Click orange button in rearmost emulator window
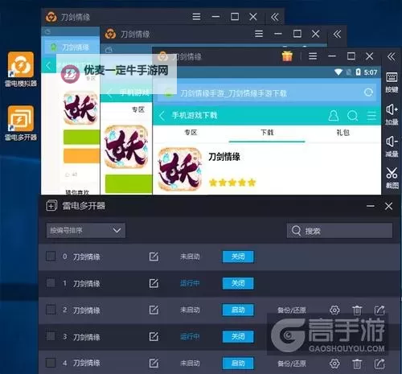Viewport: 402px width, 374px height. (81, 156)
